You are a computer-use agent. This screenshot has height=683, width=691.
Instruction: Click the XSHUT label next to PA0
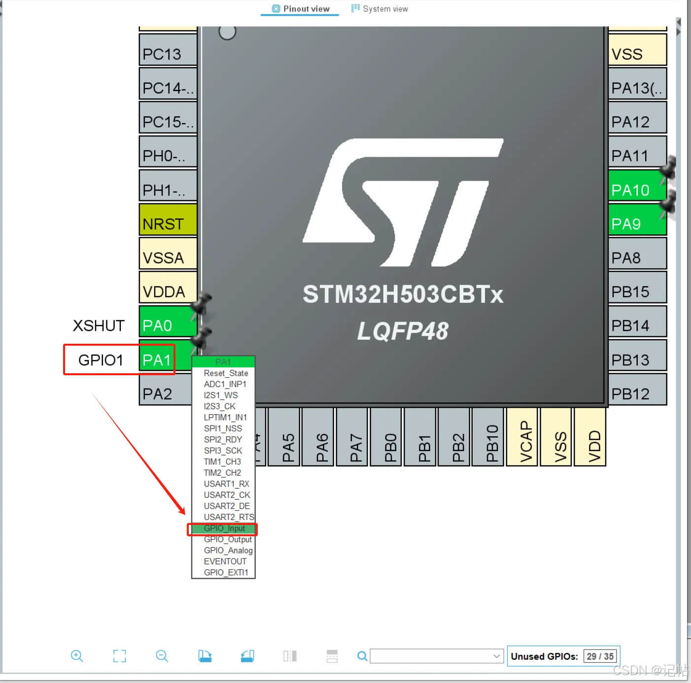99,325
